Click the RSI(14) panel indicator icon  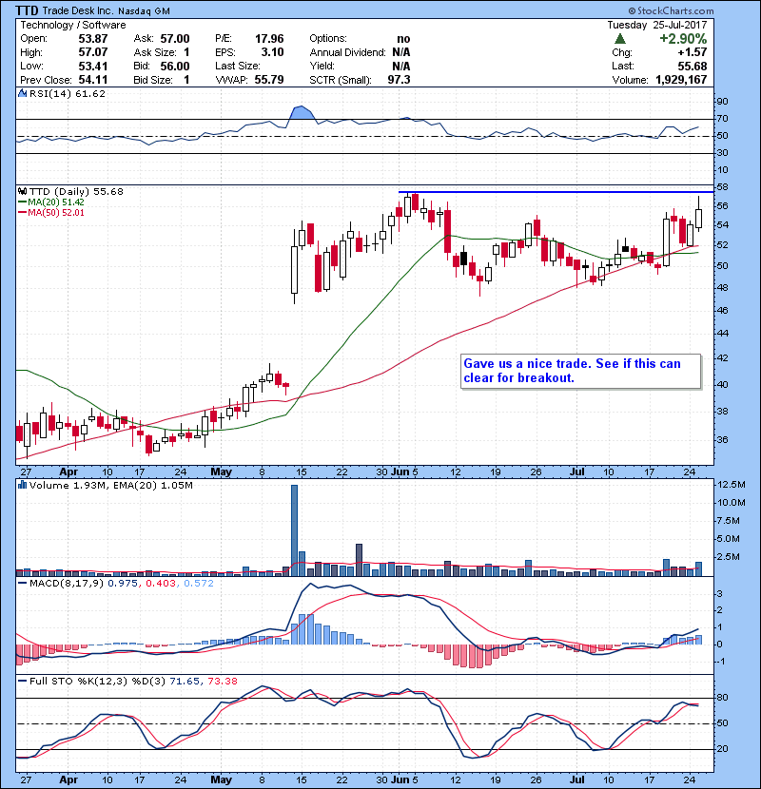(22, 93)
